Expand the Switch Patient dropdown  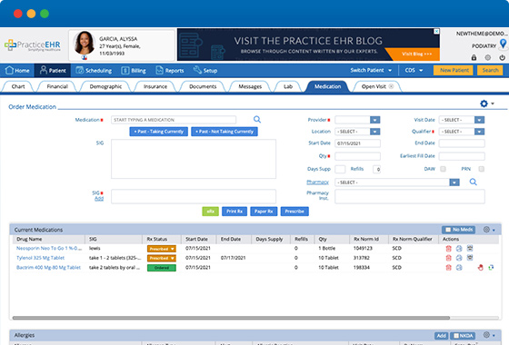coord(371,70)
